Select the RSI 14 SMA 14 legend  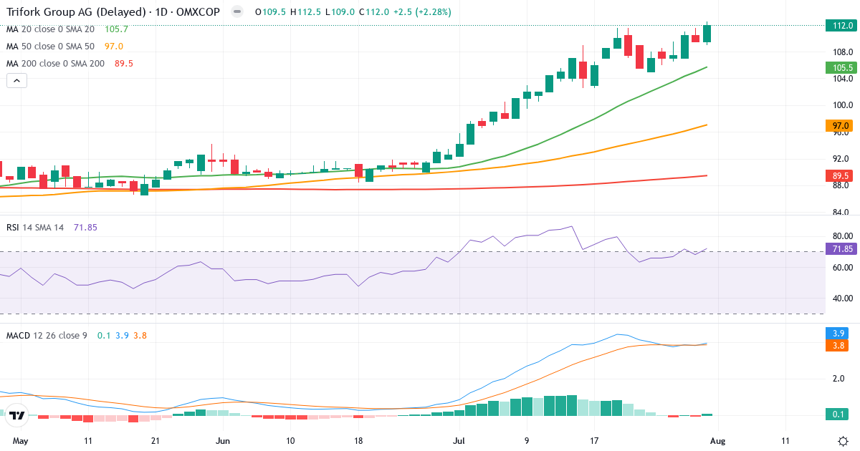35,228
